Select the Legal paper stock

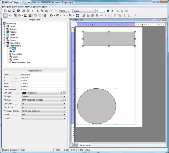pyautogui.click(x=15, y=57)
